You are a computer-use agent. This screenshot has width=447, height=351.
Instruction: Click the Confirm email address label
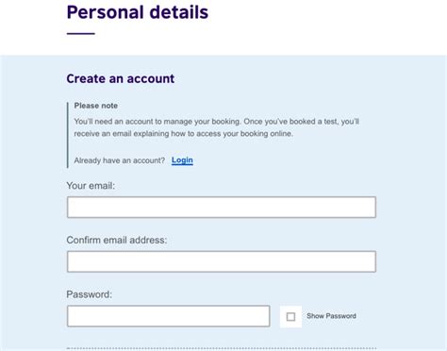pyautogui.click(x=117, y=240)
